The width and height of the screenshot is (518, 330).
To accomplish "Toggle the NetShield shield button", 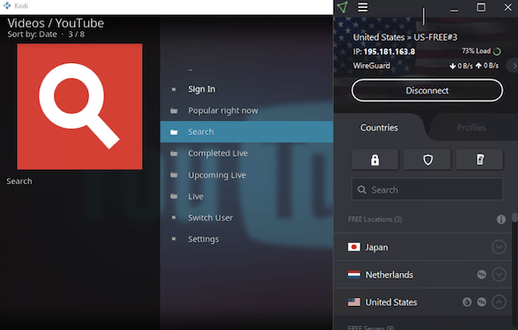I will tap(427, 160).
